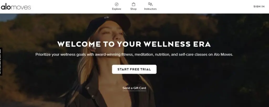This screenshot has width=269, height=107.
Task: Select the Instructors people icon
Action: tap(150, 4)
